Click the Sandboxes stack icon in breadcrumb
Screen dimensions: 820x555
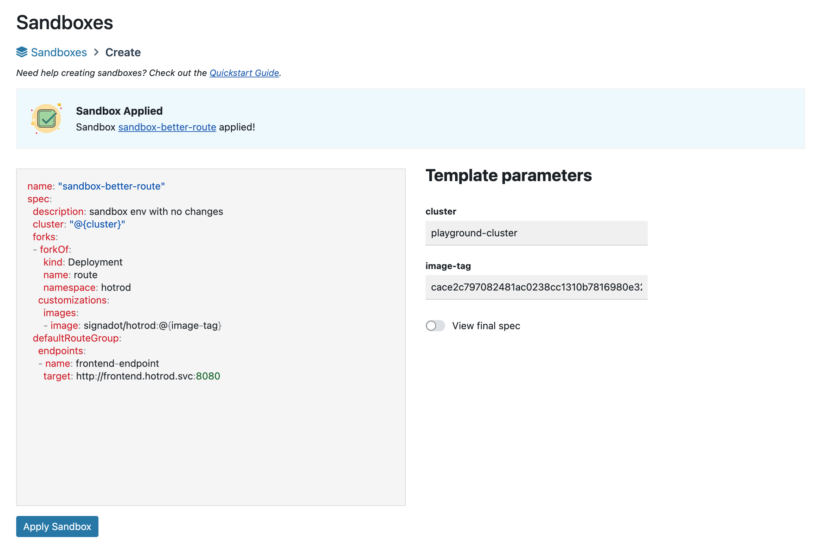(x=21, y=52)
